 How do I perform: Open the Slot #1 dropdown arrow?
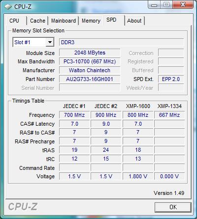tap(50, 42)
